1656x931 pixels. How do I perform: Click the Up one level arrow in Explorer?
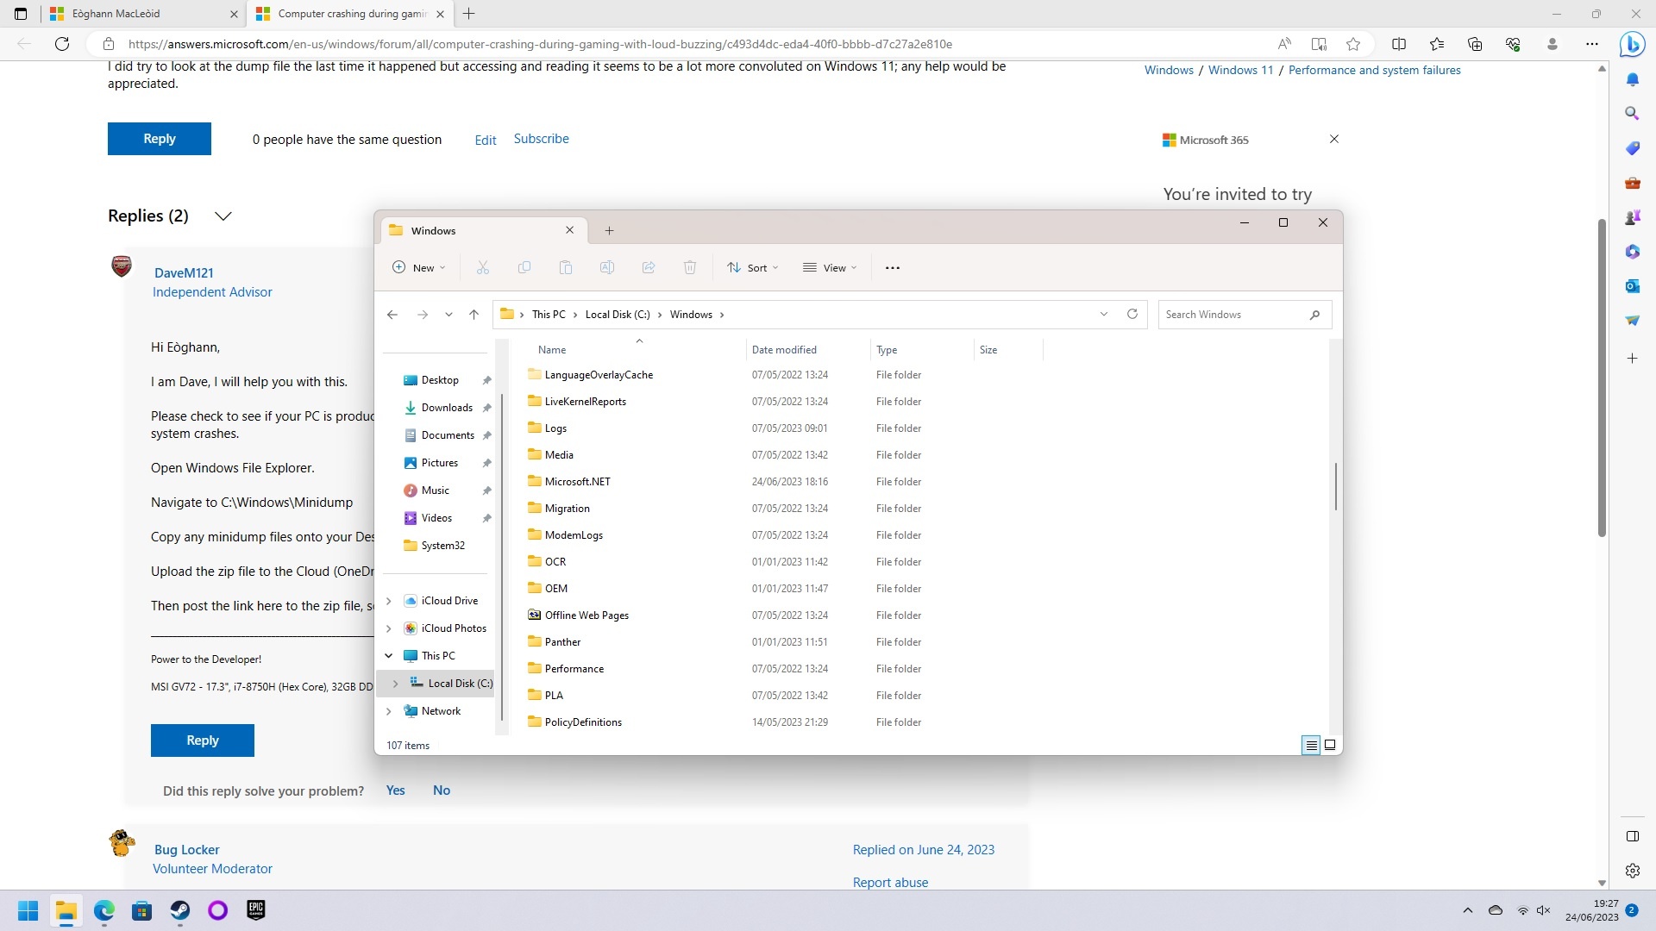[x=474, y=315]
